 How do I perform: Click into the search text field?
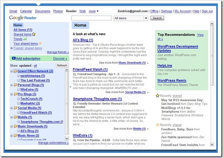tap(91, 18)
